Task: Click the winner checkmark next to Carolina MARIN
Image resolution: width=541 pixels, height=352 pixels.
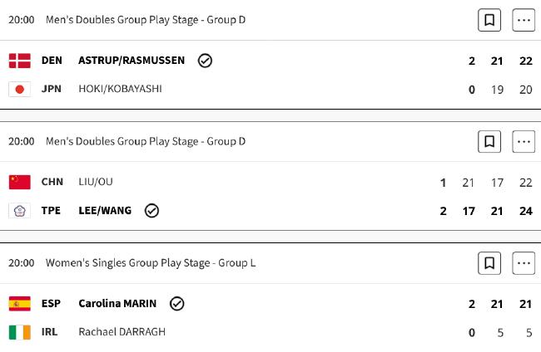Action: pos(177,304)
